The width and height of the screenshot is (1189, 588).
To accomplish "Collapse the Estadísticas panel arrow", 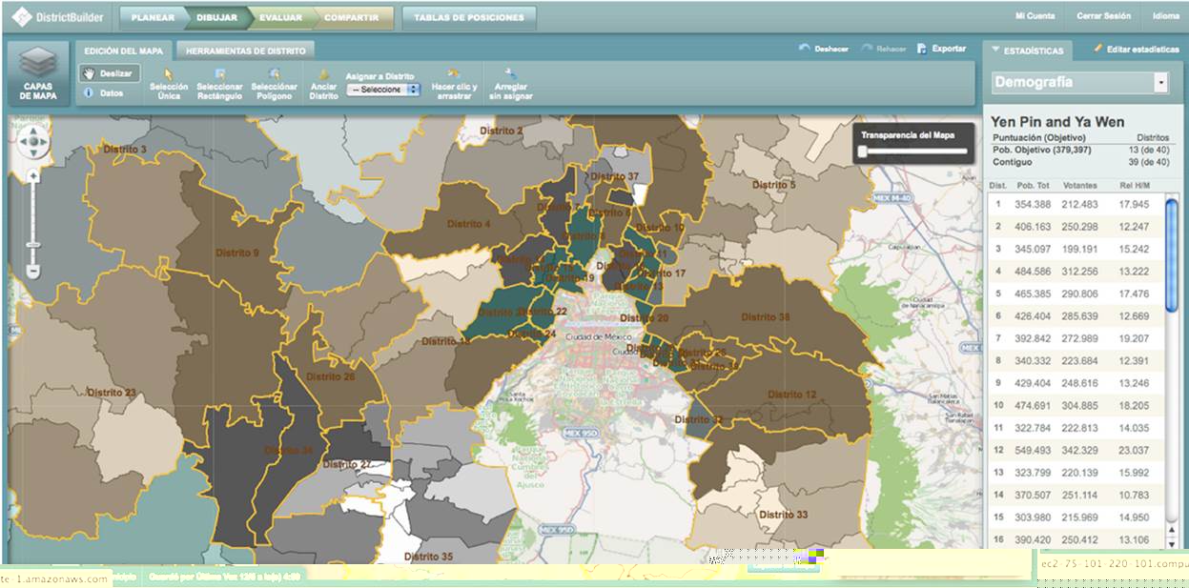I will (x=996, y=49).
